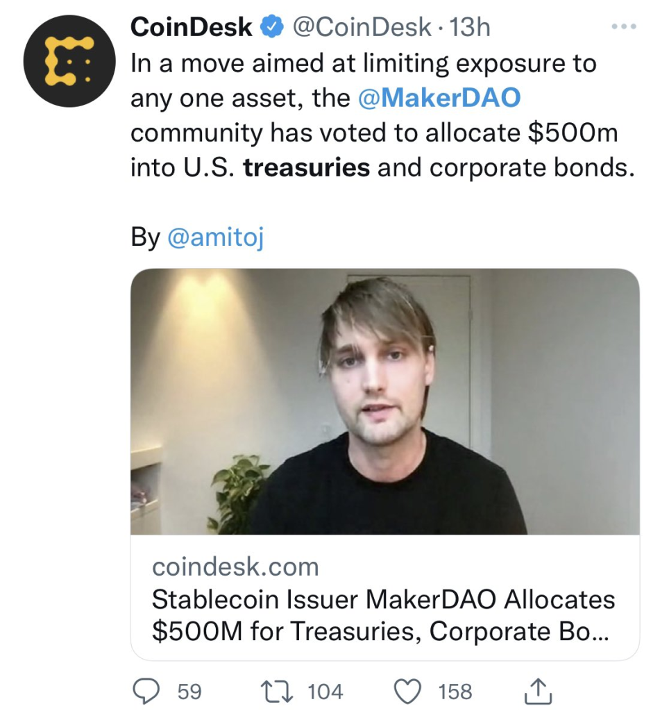Open the article preview image
This screenshot has height=711, width=669.
coord(384,401)
